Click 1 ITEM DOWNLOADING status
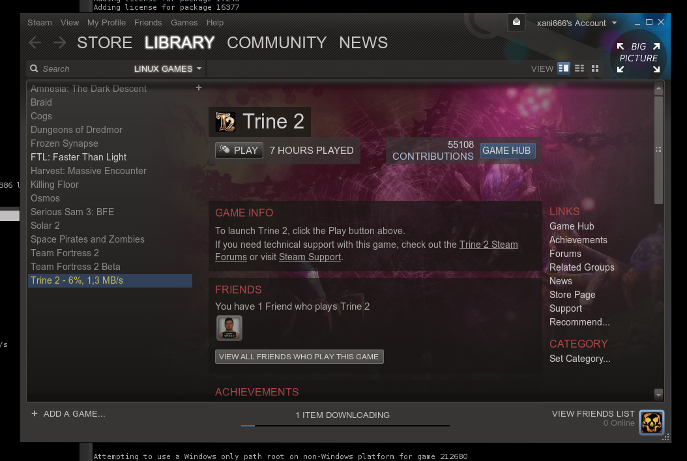The width and height of the screenshot is (687, 461). point(342,415)
